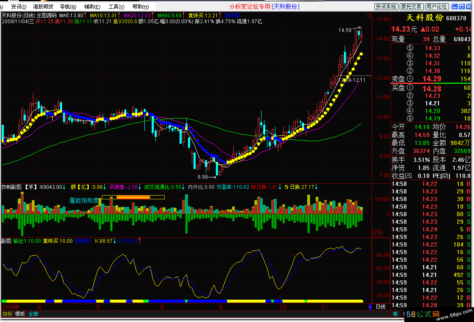Click the small red window icon atop chart
This screenshot has height=322, width=474.
click(x=368, y=15)
